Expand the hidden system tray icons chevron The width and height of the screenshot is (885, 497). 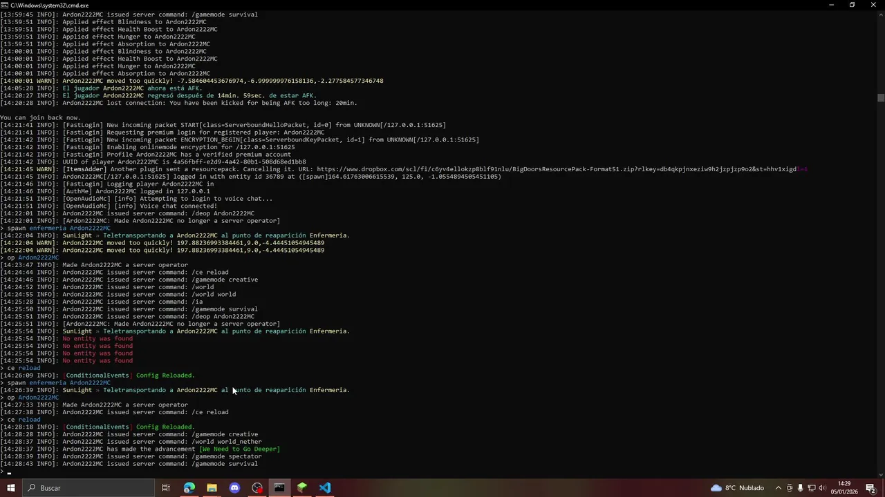[778, 488]
